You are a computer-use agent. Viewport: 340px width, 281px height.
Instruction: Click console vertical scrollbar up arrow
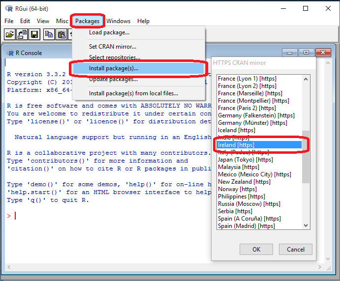[x=328, y=63]
